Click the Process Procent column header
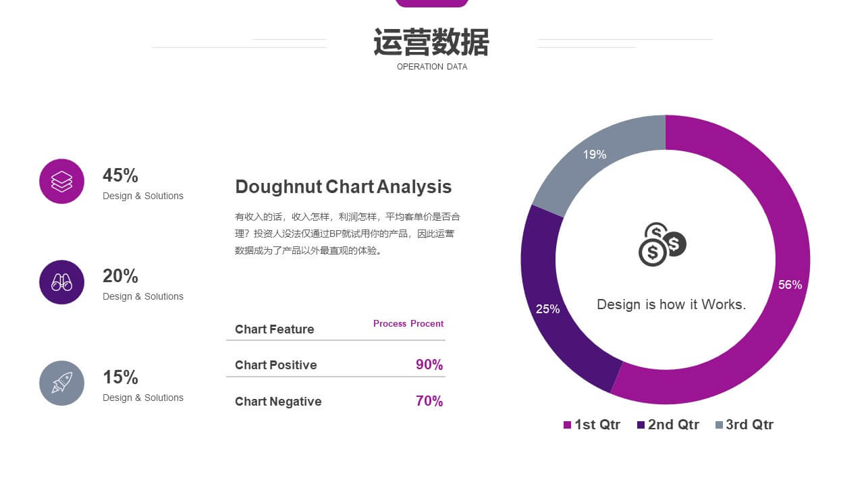The height and width of the screenshot is (486, 864). (408, 323)
